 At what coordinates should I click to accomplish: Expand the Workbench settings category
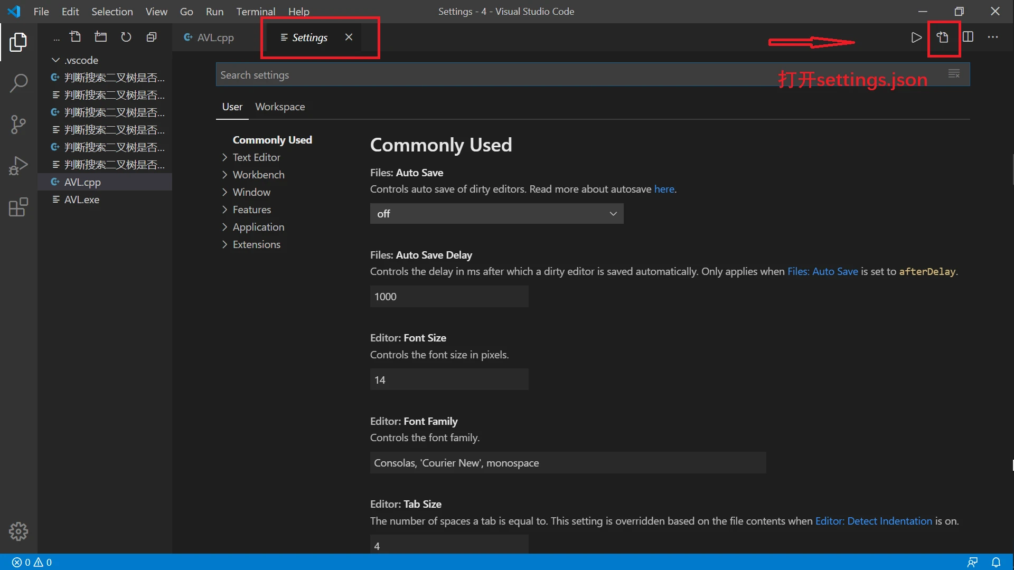click(x=258, y=175)
